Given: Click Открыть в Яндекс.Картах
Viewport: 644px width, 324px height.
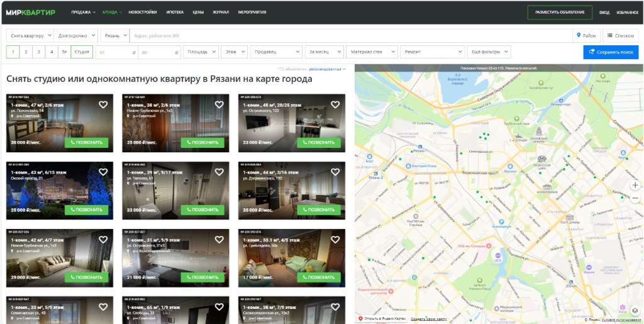Looking at the screenshot, I should [382, 319].
